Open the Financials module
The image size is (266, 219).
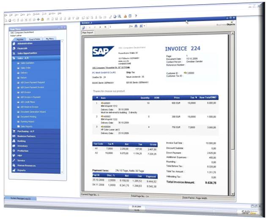coord(36,48)
